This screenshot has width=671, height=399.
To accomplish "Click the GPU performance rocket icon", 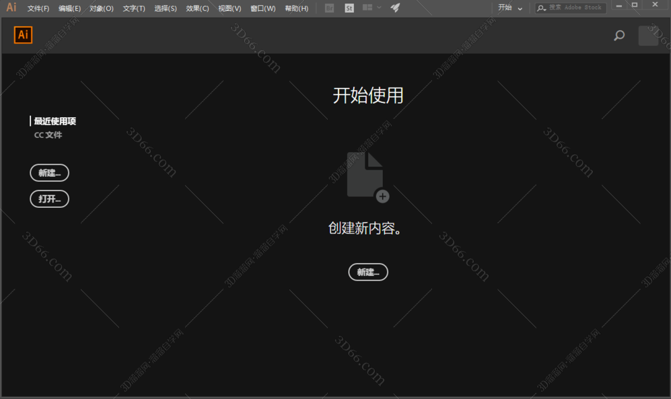I will (x=395, y=7).
